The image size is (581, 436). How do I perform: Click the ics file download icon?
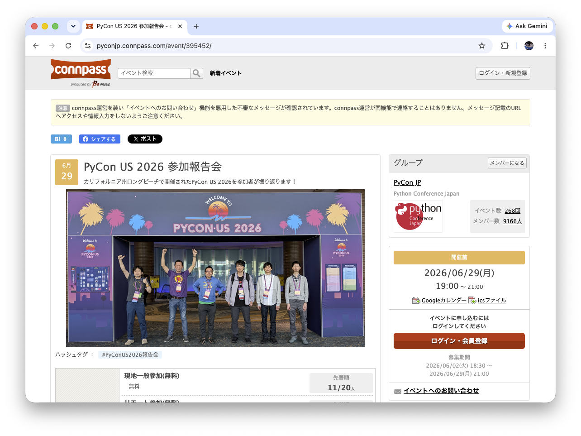click(x=472, y=301)
